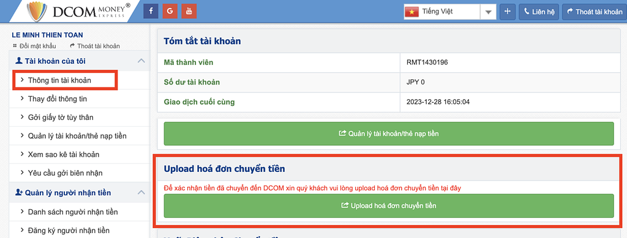
Task: Click green Upload hoá đơn chuyển tiền button
Action: (389, 206)
